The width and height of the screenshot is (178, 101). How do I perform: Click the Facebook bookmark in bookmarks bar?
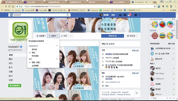pyautogui.click(x=93, y=10)
